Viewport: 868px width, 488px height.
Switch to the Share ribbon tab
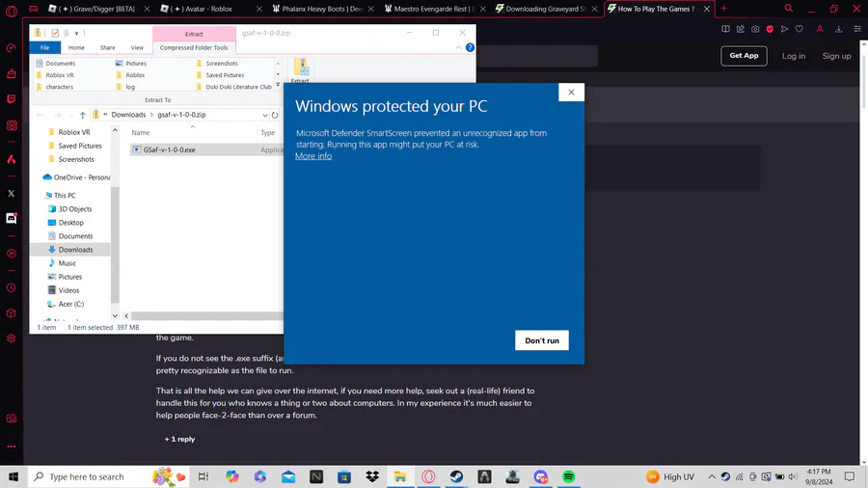[107, 47]
